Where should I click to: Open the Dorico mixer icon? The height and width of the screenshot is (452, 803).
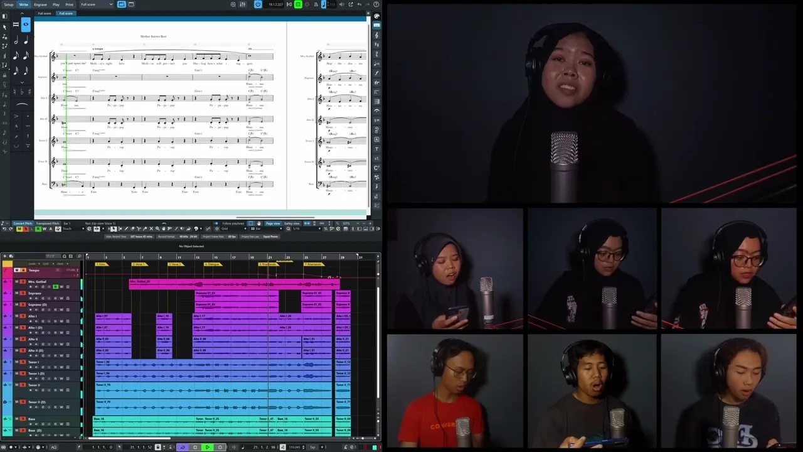[x=242, y=4]
